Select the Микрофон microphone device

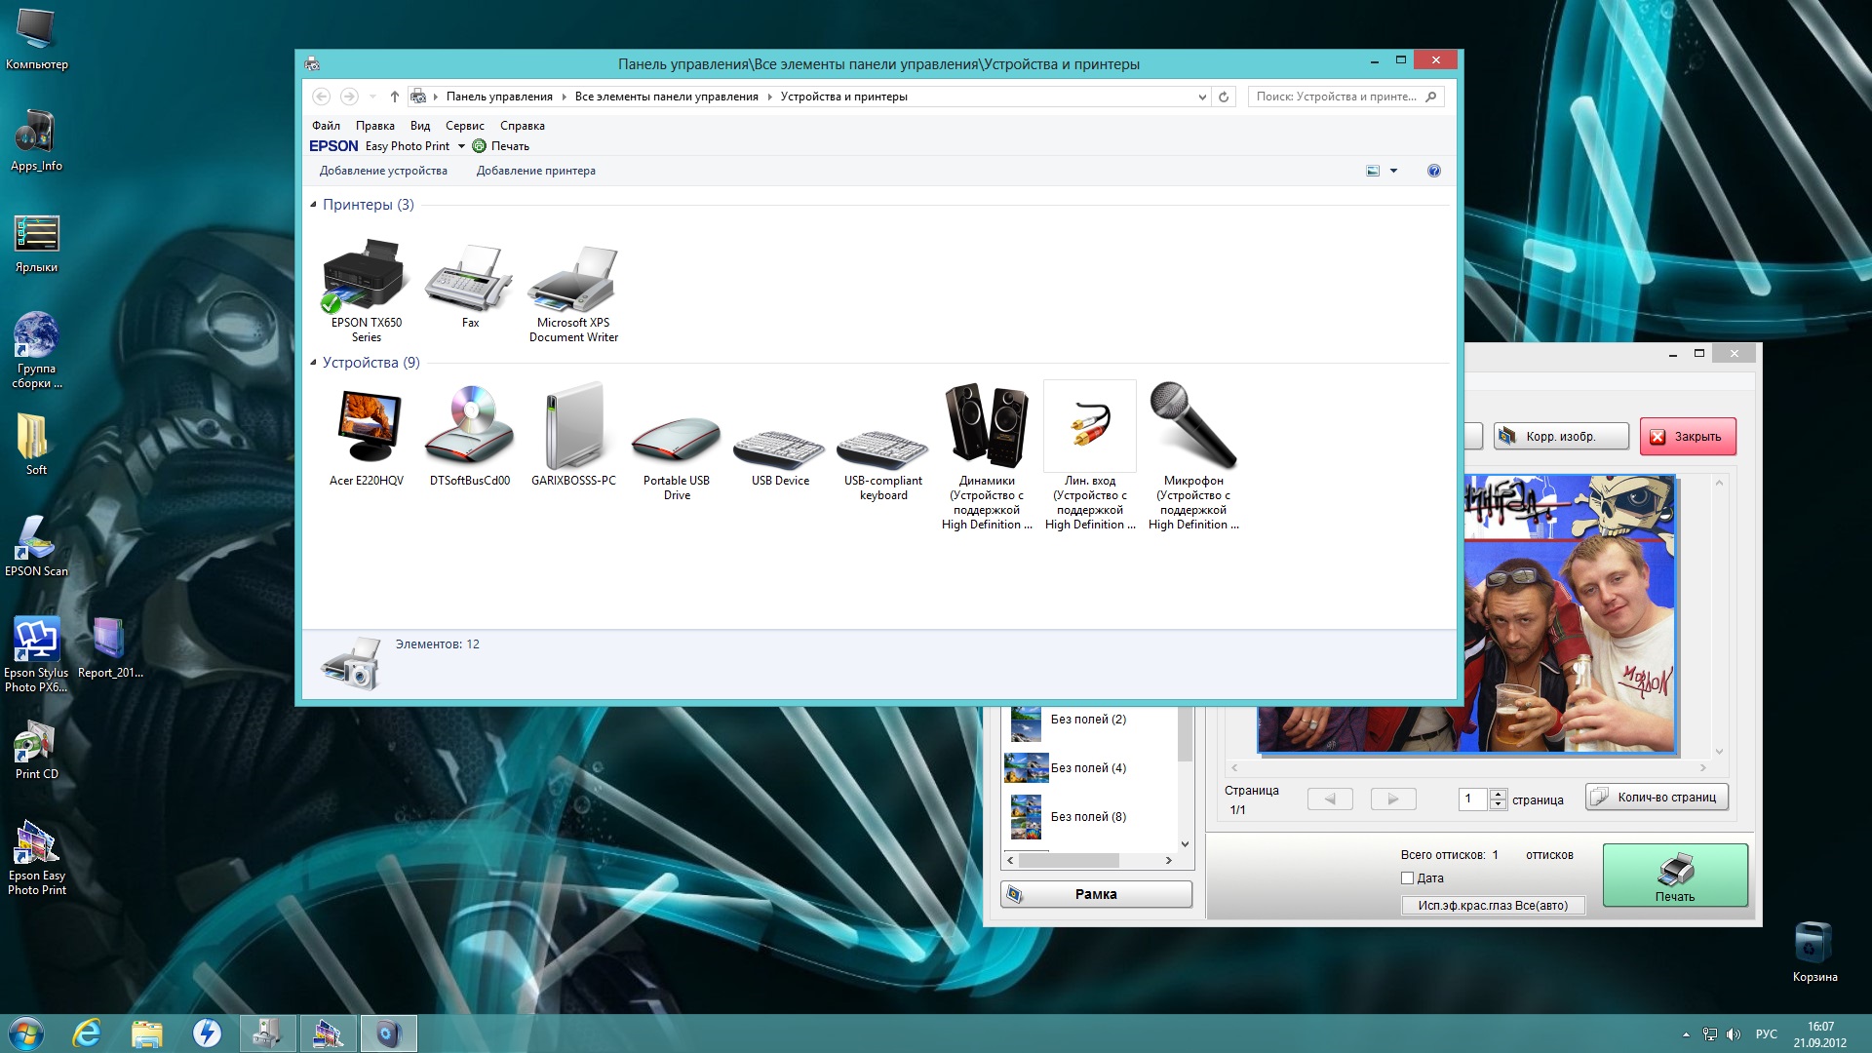tap(1193, 456)
